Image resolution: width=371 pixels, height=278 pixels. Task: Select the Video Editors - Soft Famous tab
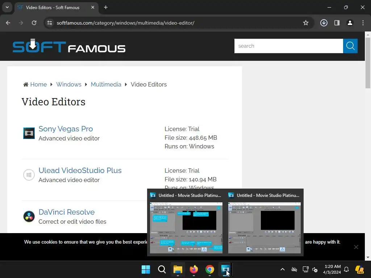coord(56,7)
